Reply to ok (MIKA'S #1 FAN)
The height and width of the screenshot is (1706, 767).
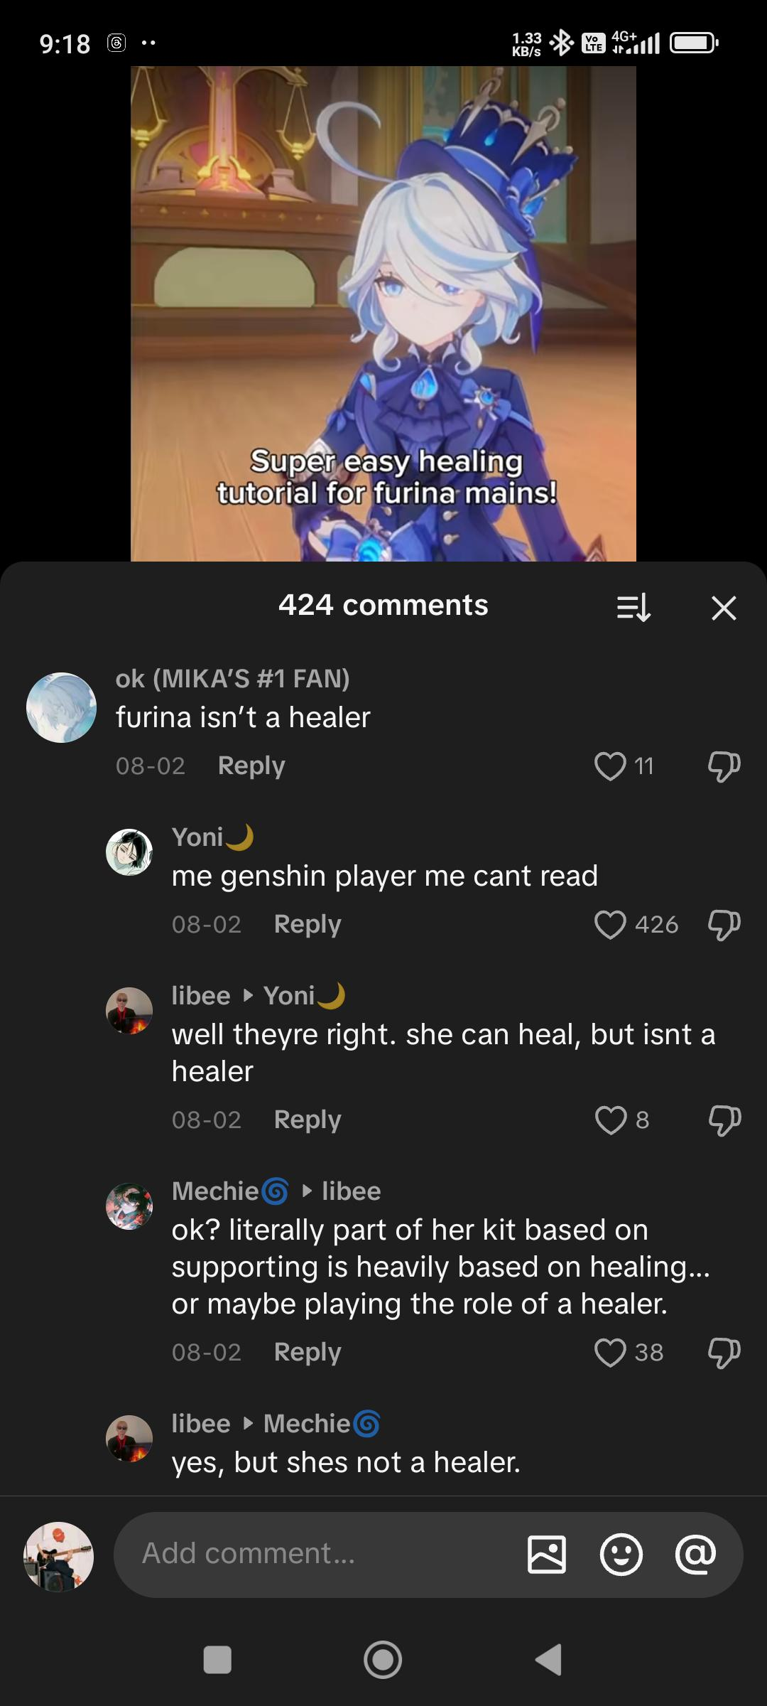(x=251, y=766)
